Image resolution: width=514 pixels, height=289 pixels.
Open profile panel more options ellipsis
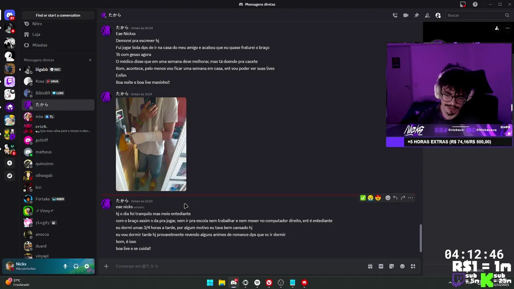[x=508, y=28]
